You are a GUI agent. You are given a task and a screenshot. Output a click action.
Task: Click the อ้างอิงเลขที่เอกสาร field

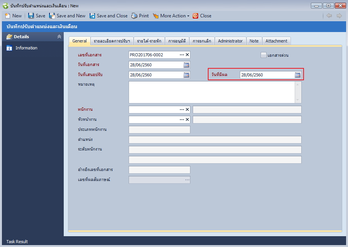pyautogui.click(x=160, y=170)
